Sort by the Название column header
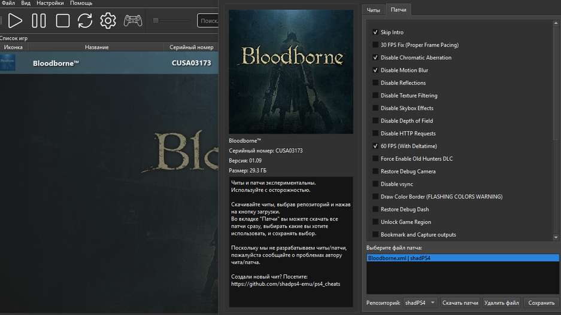The image size is (561, 315). point(96,47)
